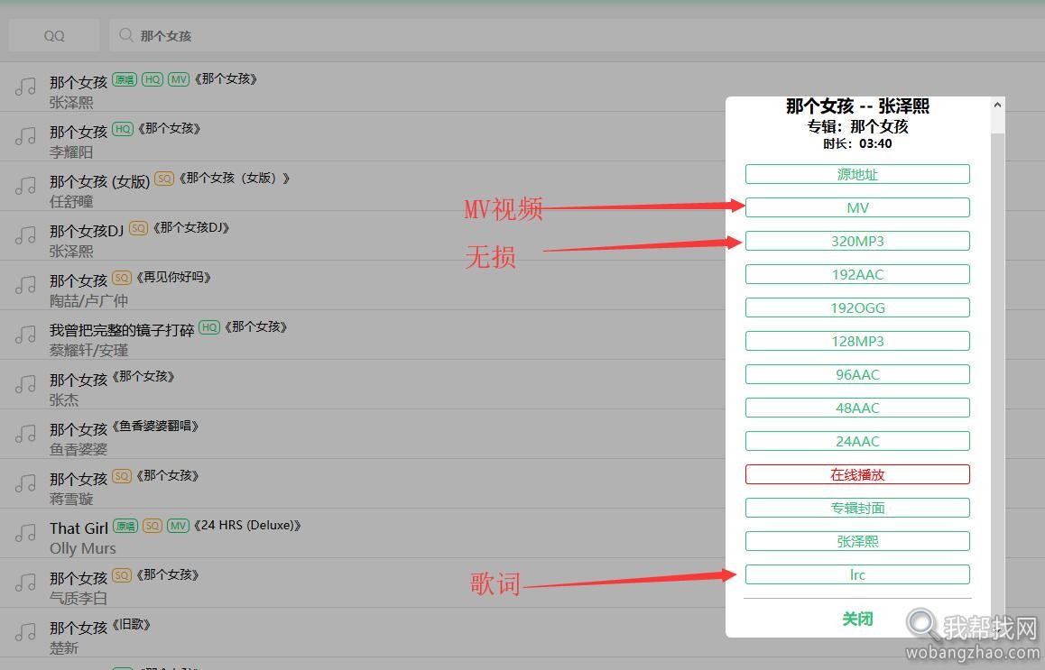Viewport: 1045px width, 670px height.
Task: Click the SQ badge on 气质李白's song row
Action: point(121,574)
